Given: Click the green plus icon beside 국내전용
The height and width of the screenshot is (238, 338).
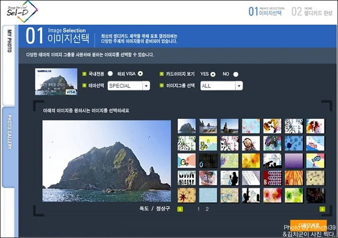Looking at the screenshot, I should tap(84, 74).
